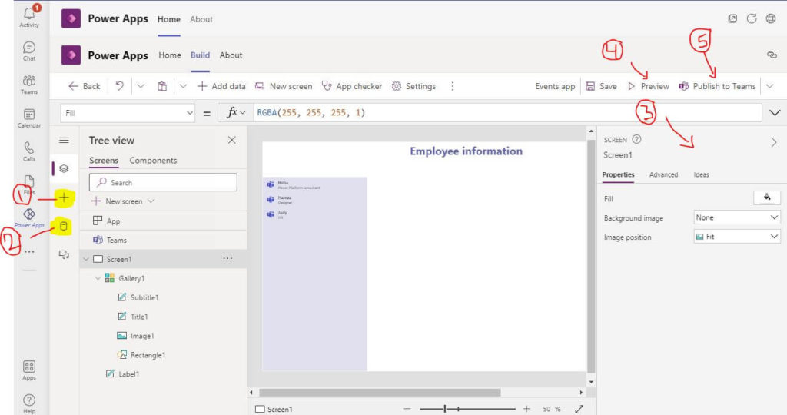Screen dimensions: 787x415
Task: Open Help in Teams sidebar
Action: coord(29,403)
